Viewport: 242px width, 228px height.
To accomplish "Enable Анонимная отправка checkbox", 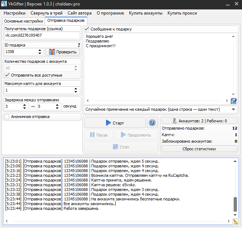I will pyautogui.click(x=7, y=117).
